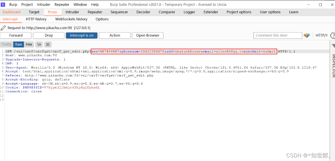Click the Forward button

[x=16, y=36]
